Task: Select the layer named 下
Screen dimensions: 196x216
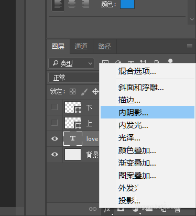Action: pyautogui.click(x=89, y=107)
